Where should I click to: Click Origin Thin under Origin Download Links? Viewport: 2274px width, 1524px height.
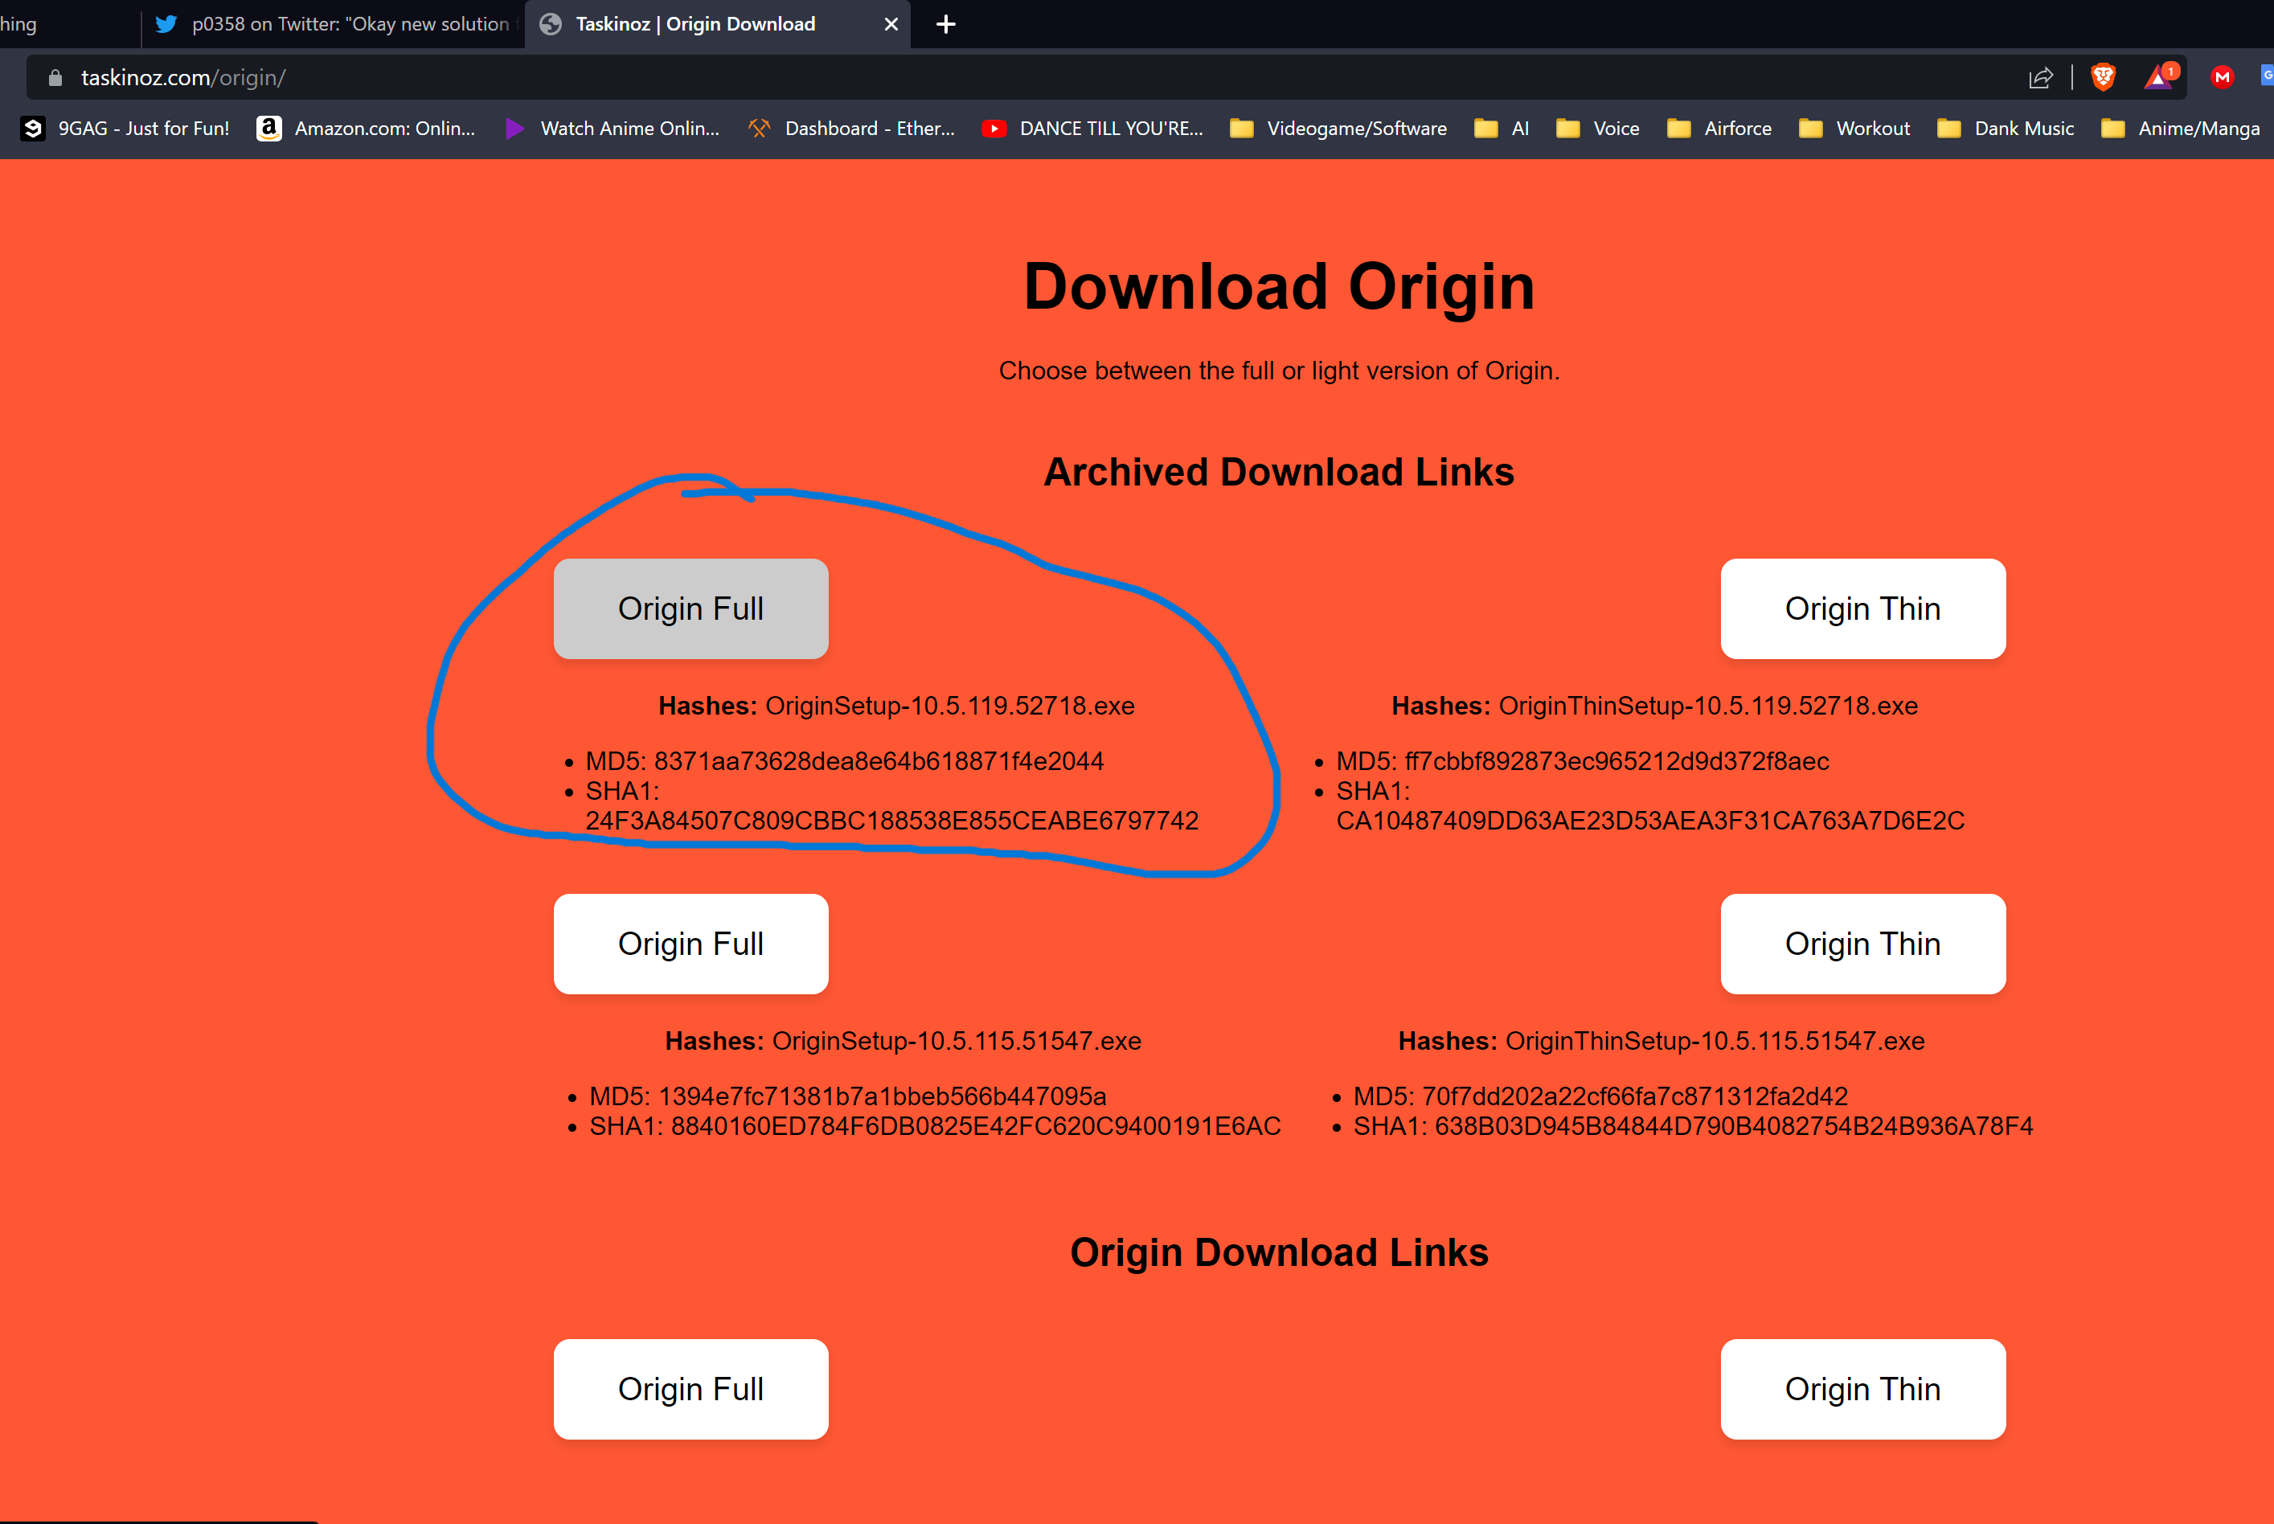point(1862,1389)
